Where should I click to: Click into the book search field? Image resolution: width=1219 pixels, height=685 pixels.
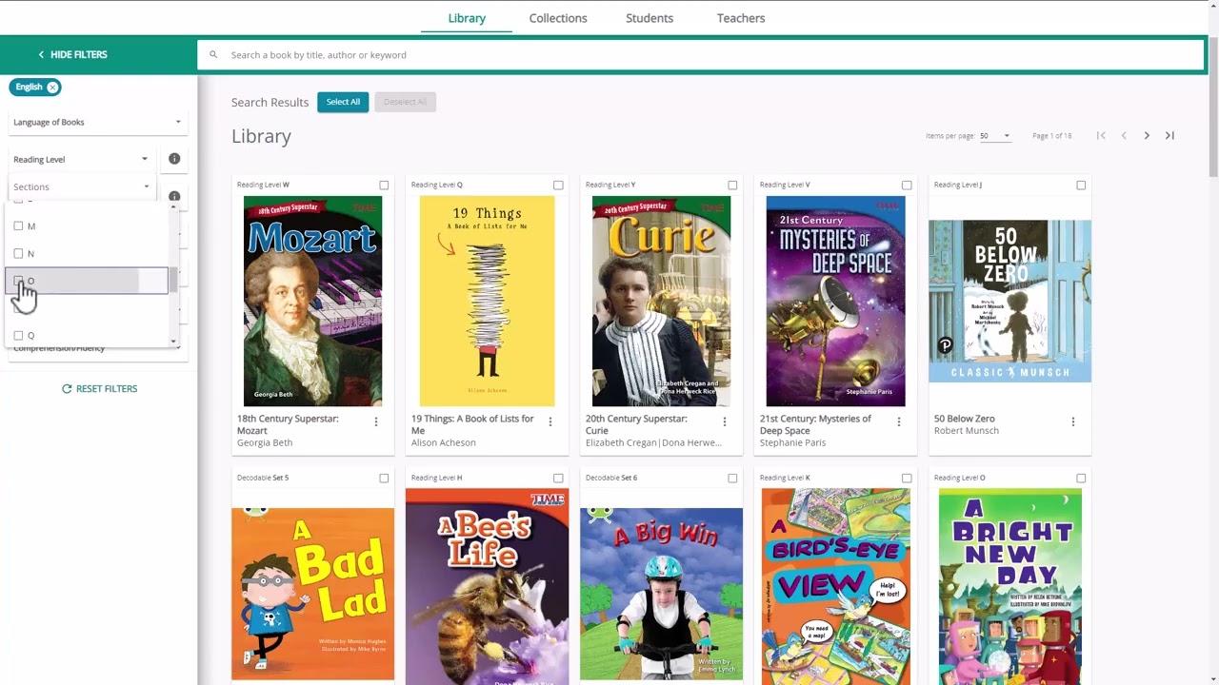click(700, 55)
